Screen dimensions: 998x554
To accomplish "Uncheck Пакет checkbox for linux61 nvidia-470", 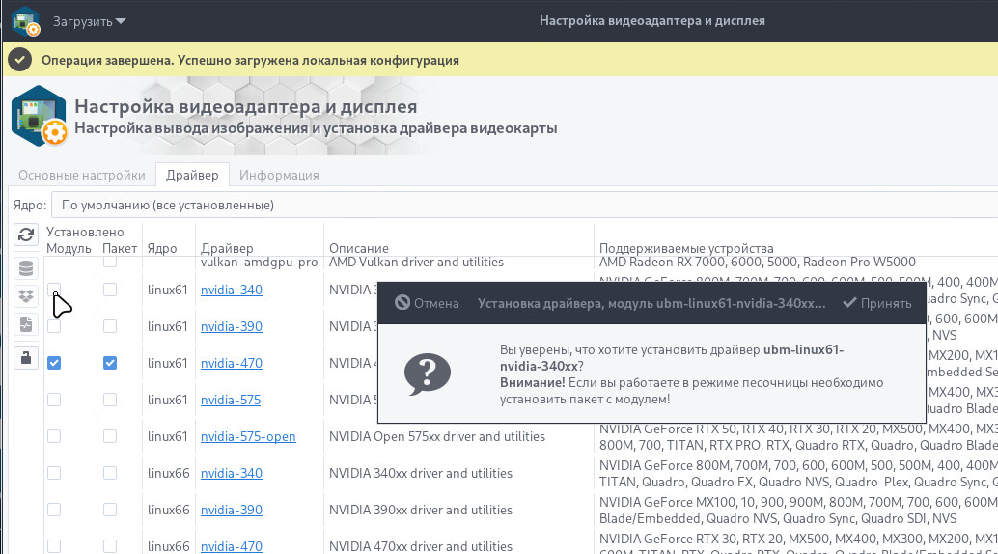I will pos(110,363).
